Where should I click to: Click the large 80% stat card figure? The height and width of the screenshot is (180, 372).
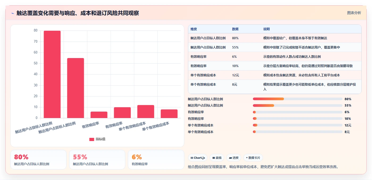pyautogui.click(x=21, y=157)
